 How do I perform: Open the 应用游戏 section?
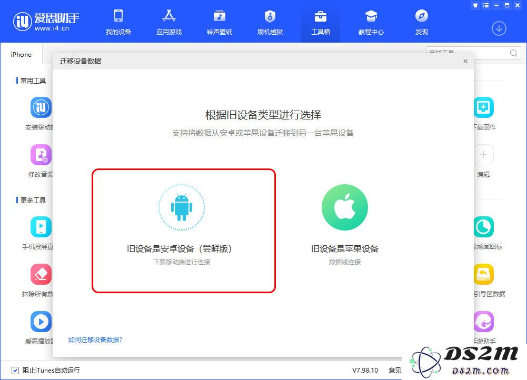tap(168, 22)
